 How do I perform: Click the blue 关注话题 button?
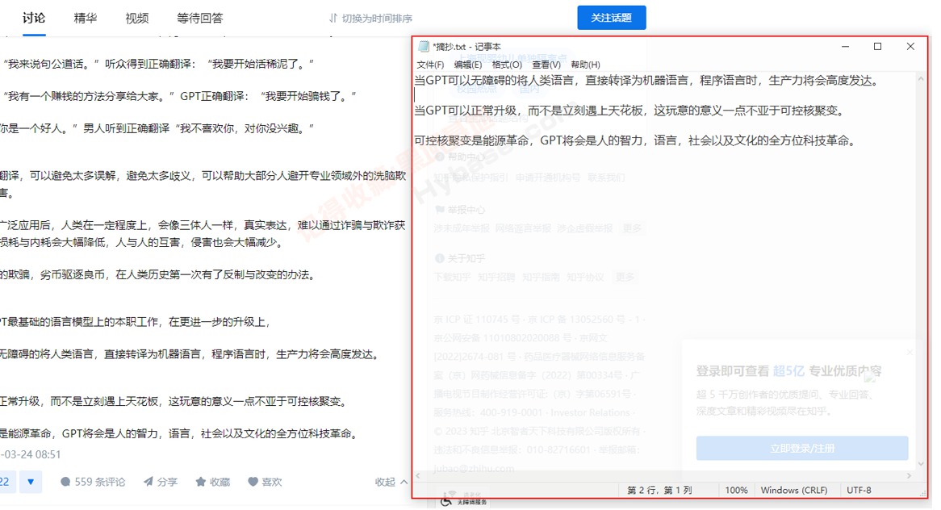[612, 18]
